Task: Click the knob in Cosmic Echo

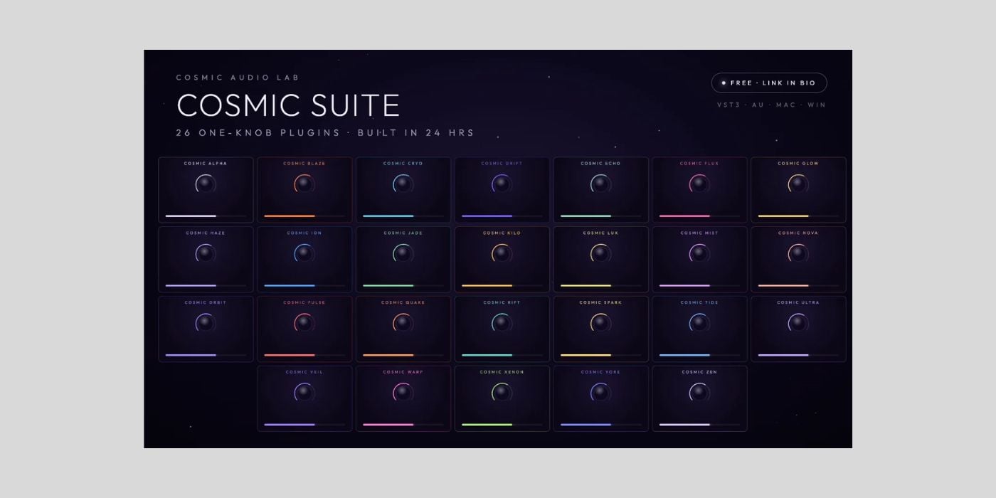Action: click(x=601, y=184)
